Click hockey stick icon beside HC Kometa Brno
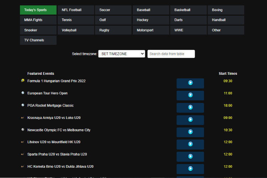Screen dimensions: 267x178 22,166
